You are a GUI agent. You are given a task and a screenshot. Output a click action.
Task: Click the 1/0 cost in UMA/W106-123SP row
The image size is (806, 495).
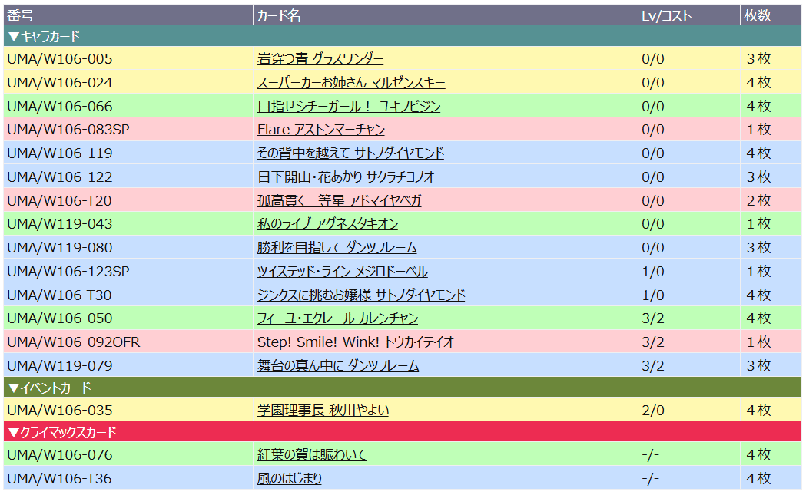[x=653, y=271]
